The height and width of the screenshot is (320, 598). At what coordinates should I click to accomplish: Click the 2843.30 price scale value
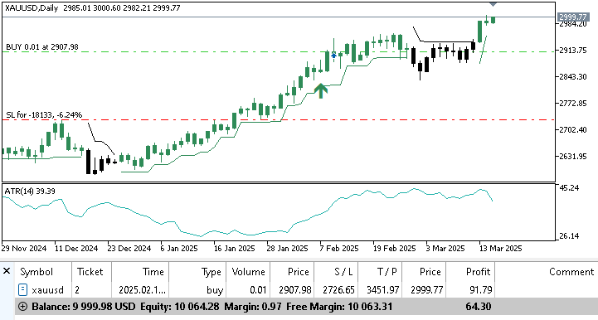tap(573, 76)
